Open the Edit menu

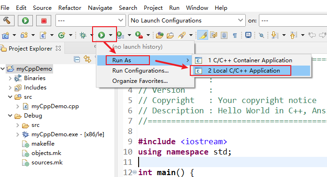[21, 8]
